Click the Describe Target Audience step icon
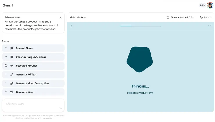 point(12,57)
